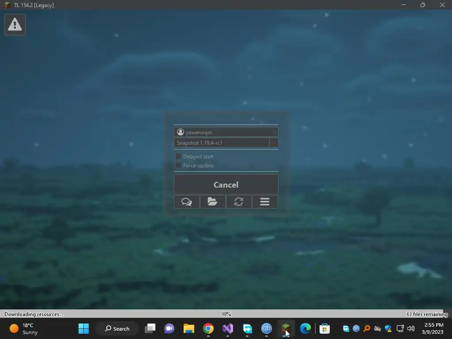Expand the Snapshot 1.19.4-rc1 version arrow
452x339 pixels.
point(274,143)
